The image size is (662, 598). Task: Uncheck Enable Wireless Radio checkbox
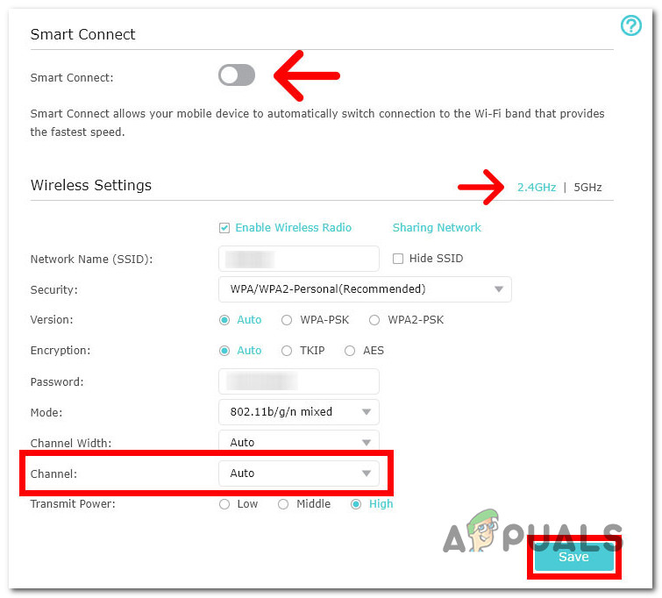[x=224, y=228]
